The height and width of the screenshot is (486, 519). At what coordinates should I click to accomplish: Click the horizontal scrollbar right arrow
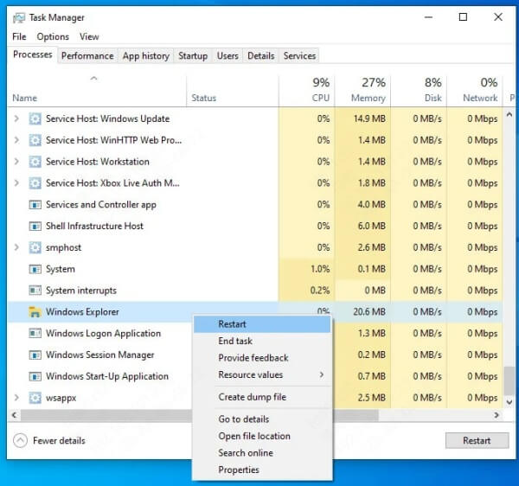[x=497, y=415]
